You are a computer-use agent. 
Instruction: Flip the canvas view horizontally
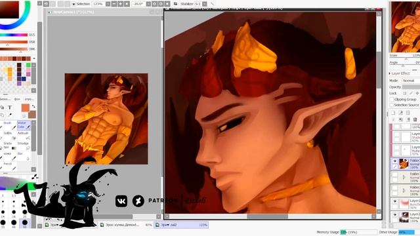click(x=175, y=4)
